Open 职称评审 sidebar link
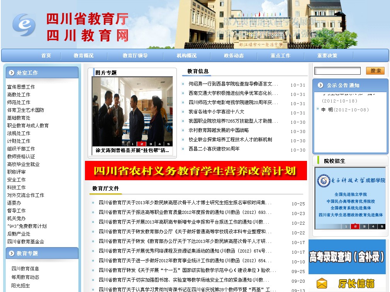The height and width of the screenshot is (292, 390). pyautogui.click(x=17, y=172)
